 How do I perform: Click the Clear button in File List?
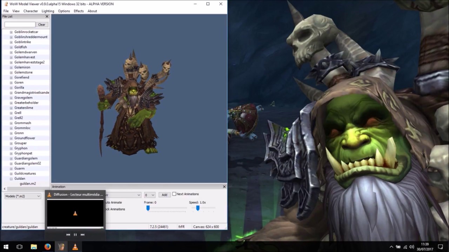point(41,24)
